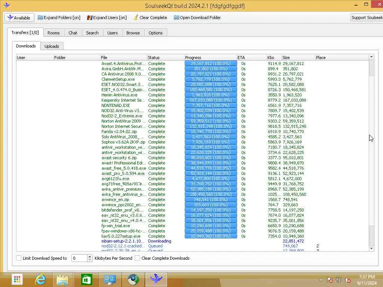This screenshot has width=383, height=287.
Task: Click the Support Soulseek button
Action: pyautogui.click(x=367, y=18)
